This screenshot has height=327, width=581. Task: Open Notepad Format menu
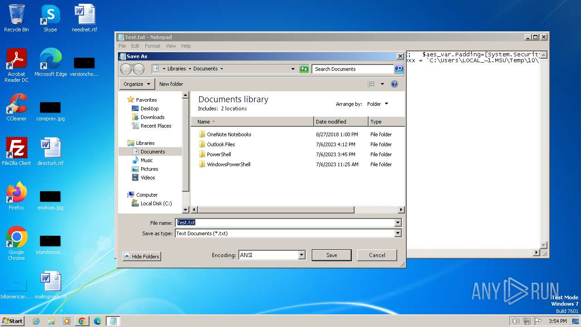[153, 46]
